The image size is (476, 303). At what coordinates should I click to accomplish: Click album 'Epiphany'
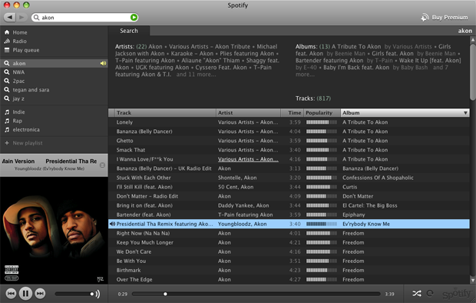click(x=354, y=215)
